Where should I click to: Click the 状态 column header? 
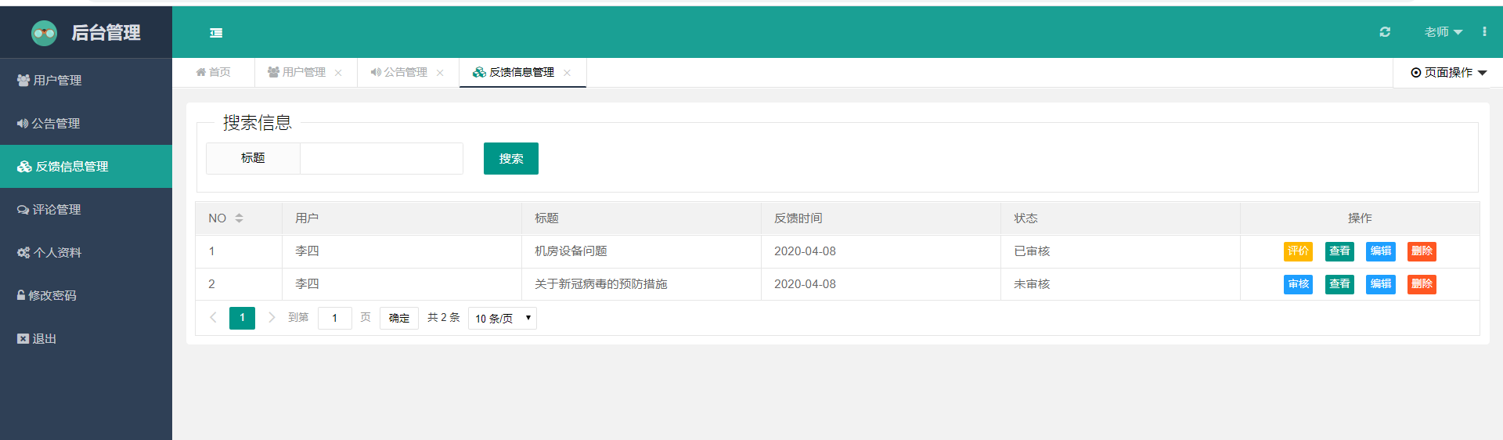tap(1120, 218)
